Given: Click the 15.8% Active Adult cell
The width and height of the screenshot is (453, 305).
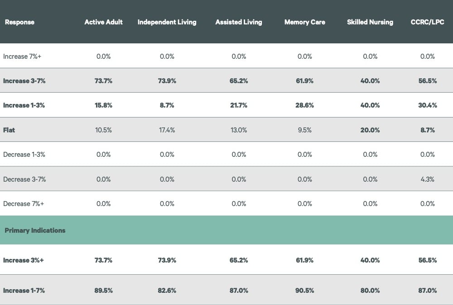Looking at the screenshot, I should pos(103,105).
